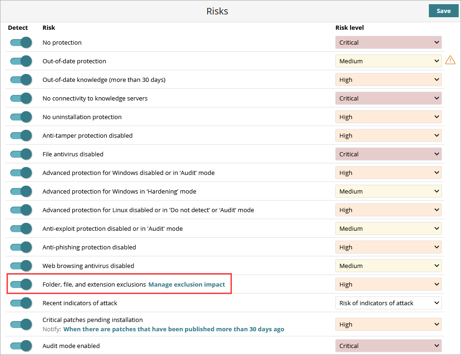Toggle Recent indicators of attack detection
Viewport: 461px width, 355px height.
pyautogui.click(x=21, y=303)
